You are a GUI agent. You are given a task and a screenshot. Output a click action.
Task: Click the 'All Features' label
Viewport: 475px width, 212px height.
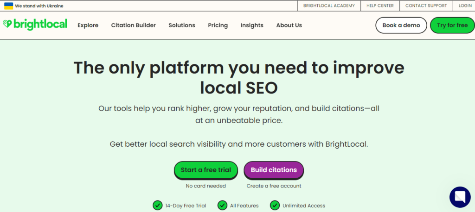pyautogui.click(x=244, y=206)
